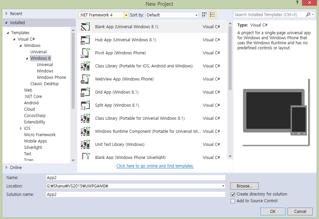319x219 pixels.
Task: Select Unit Test Library (Windows) template
Action: [x=152, y=144]
